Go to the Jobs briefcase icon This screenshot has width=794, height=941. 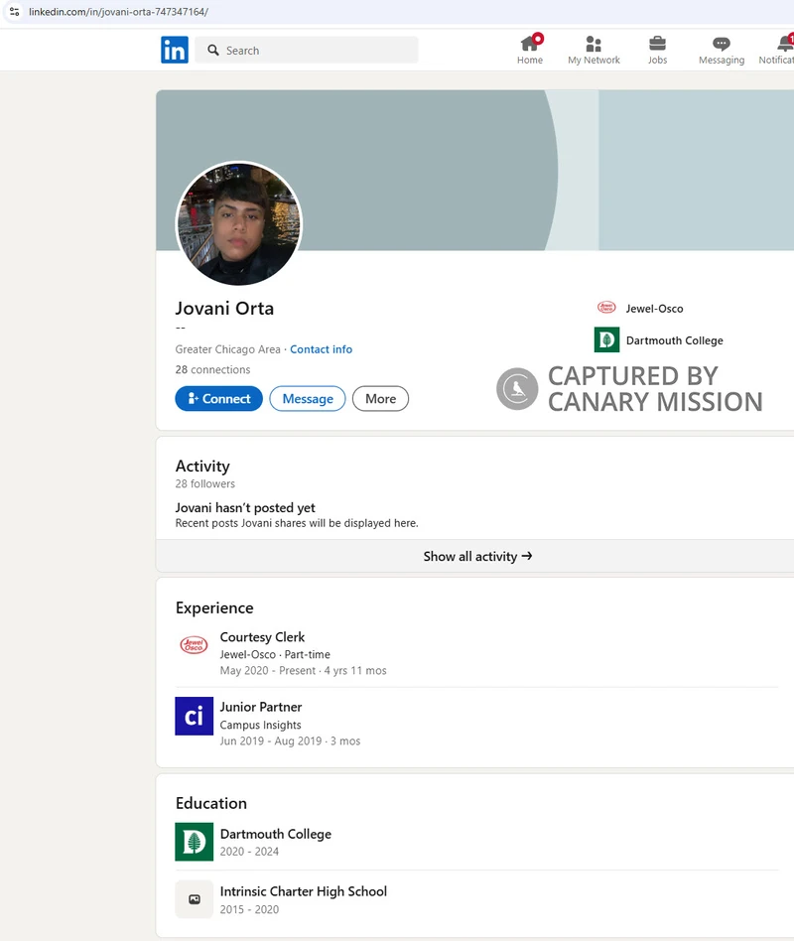pos(657,44)
